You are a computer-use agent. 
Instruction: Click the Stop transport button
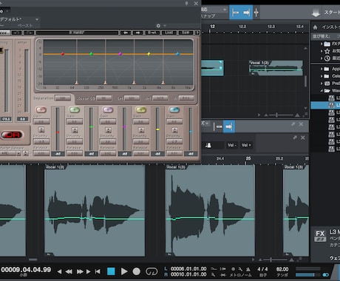[111, 271]
